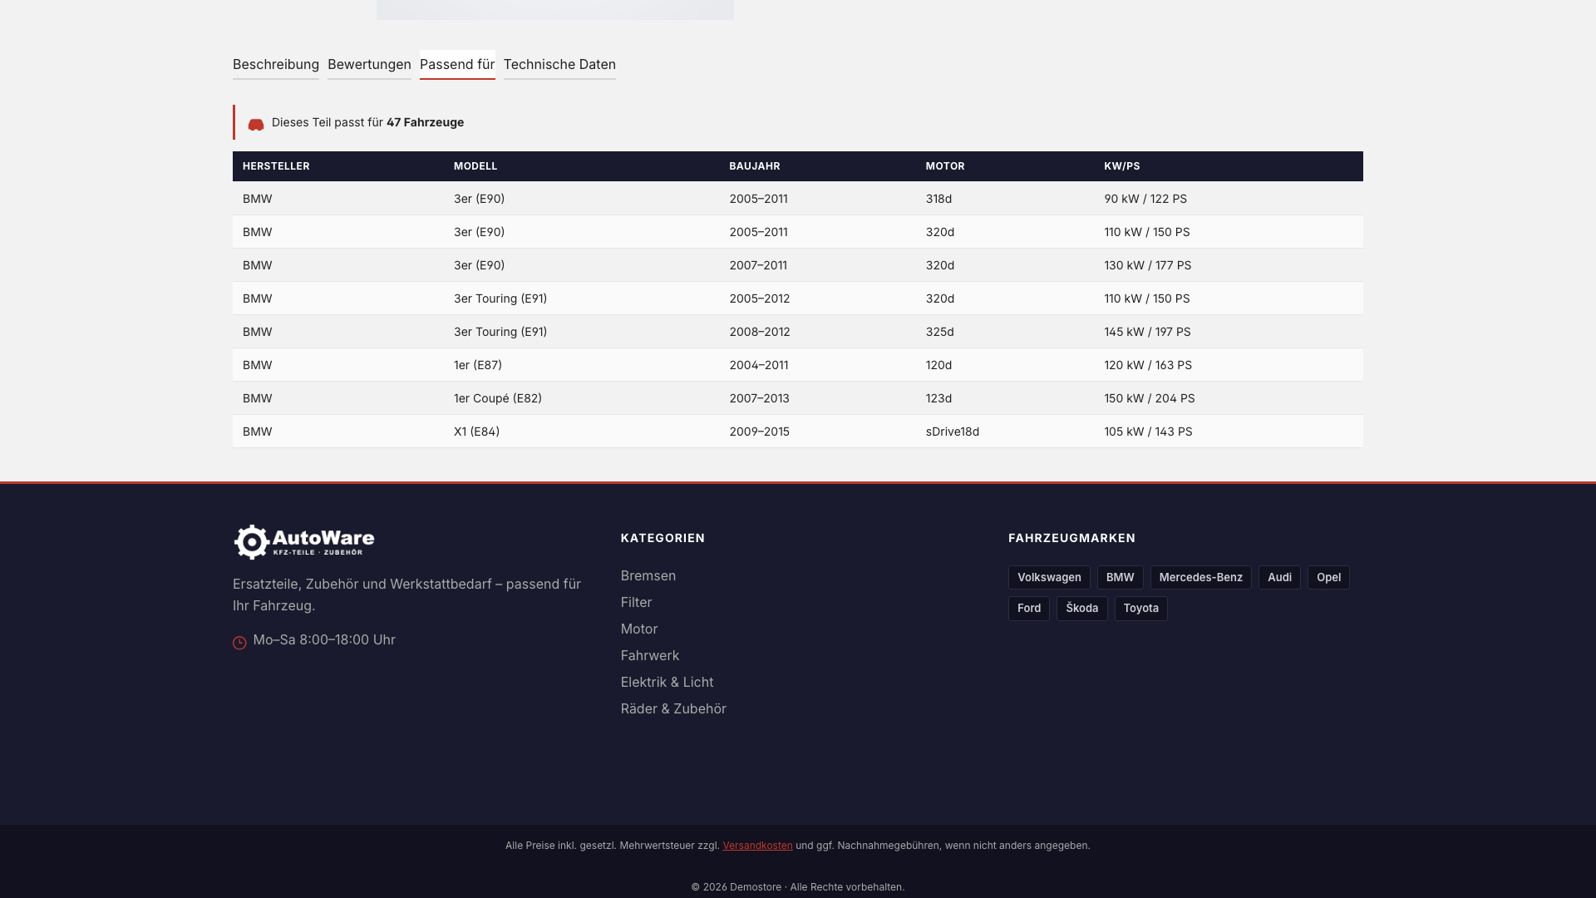Choose the Mercedes-Benz brand tag
Screen dimensions: 1596x898
(1200, 578)
